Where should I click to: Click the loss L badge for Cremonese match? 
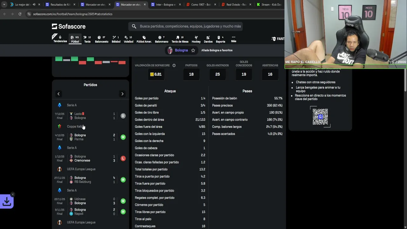[123, 158]
